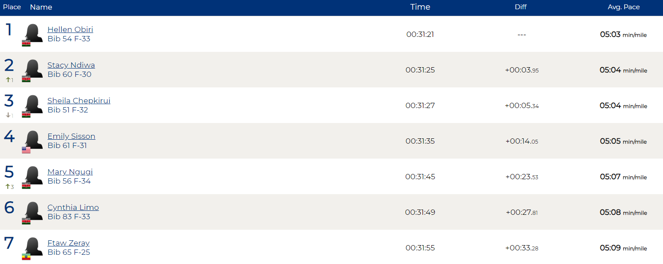Click Stacy Ndiwa's profile silhouette avatar
The width and height of the screenshot is (663, 264).
pos(33,69)
